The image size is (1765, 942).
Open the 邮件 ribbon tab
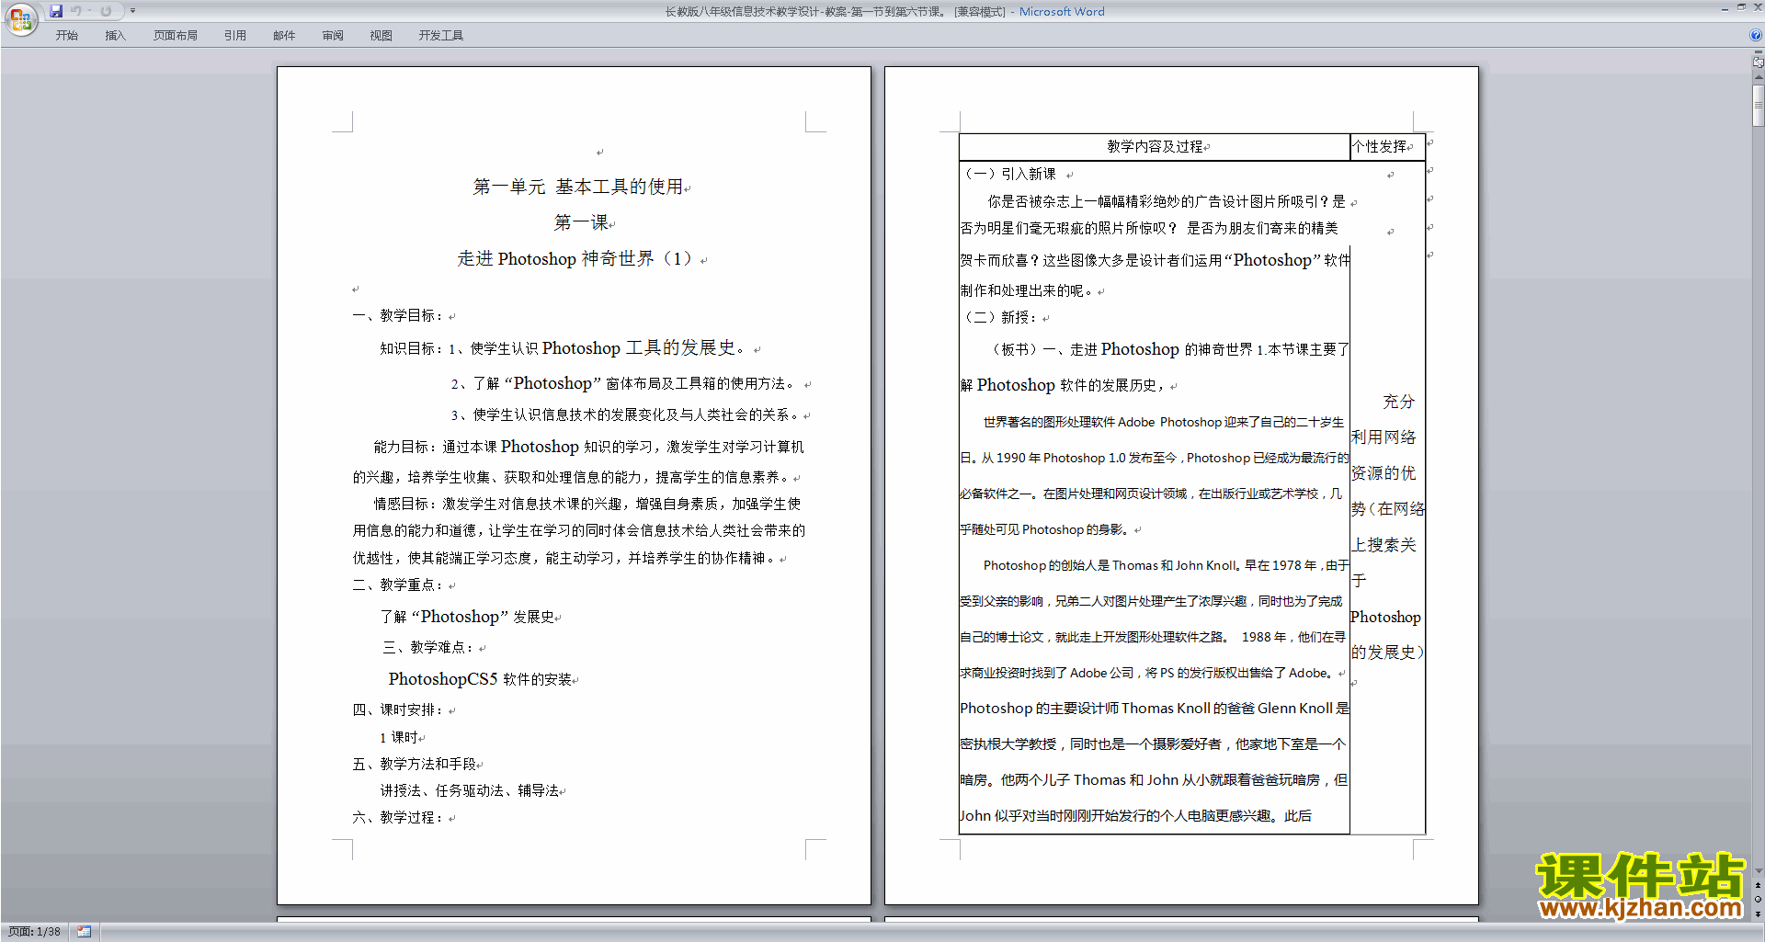[284, 36]
